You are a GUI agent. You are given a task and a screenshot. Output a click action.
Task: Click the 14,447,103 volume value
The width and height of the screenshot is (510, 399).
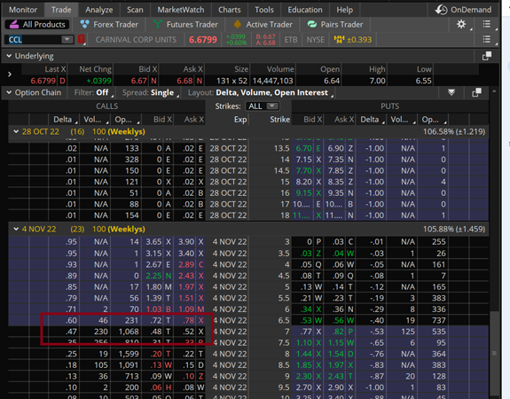click(273, 81)
